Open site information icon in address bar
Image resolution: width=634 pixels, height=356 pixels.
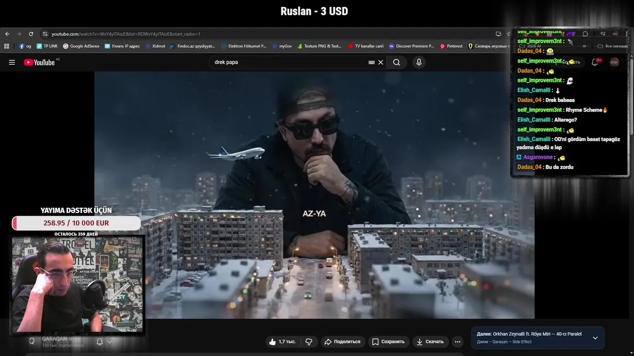point(45,34)
